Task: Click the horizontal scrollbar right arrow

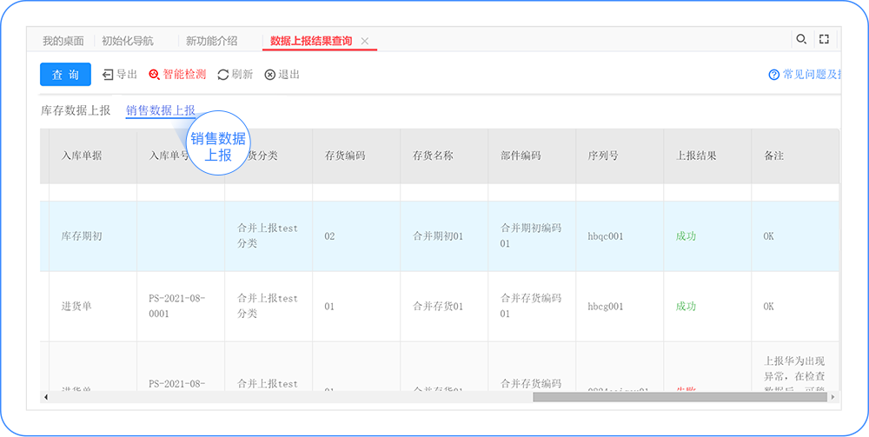Action: (834, 397)
